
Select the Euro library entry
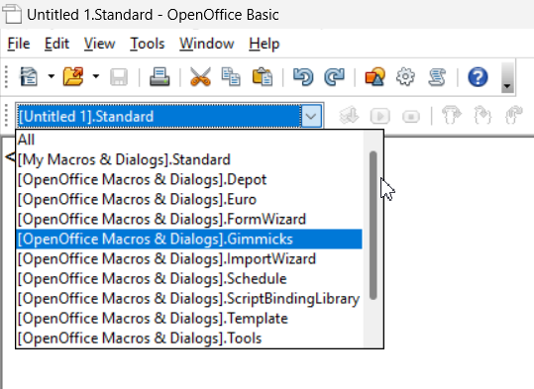(189, 199)
